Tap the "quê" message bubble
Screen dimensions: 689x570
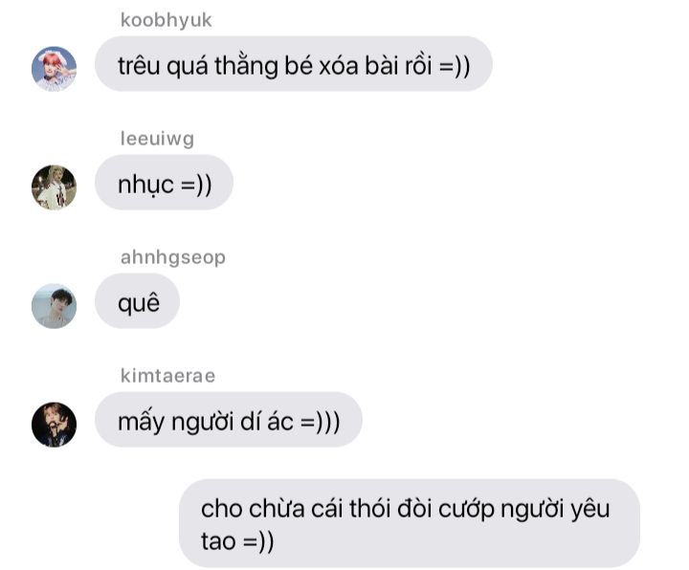pyautogui.click(x=137, y=301)
